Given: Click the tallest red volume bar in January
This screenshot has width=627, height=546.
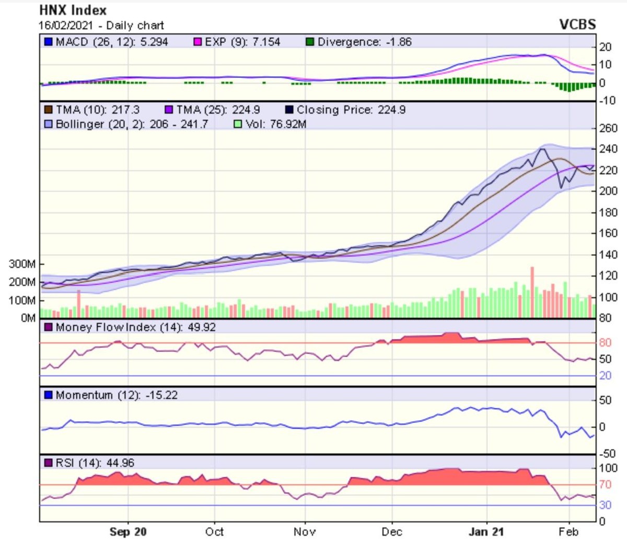Looking at the screenshot, I should tap(532, 292).
